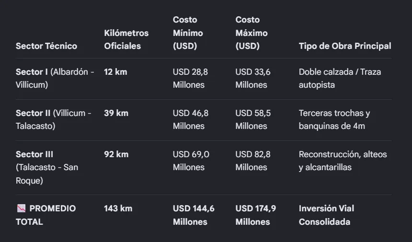Click the USD 33,6 Millones value
This screenshot has width=412, height=242.
click(253, 78)
